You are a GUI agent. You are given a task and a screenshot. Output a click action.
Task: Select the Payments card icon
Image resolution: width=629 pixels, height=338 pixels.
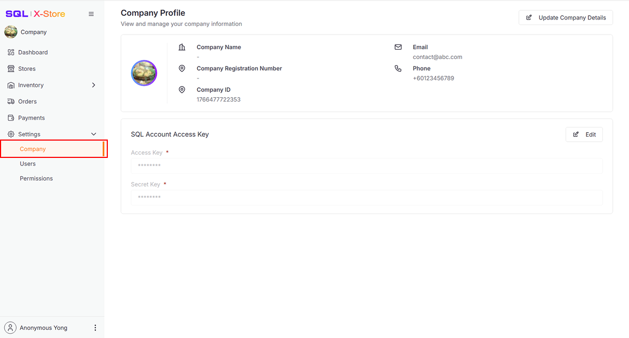click(10, 117)
